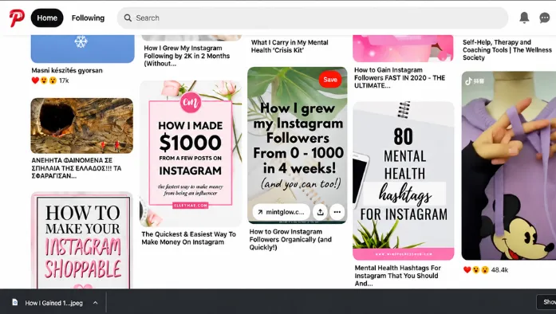Switch to the Following tab
Image resolution: width=556 pixels, height=314 pixels.
point(88,18)
